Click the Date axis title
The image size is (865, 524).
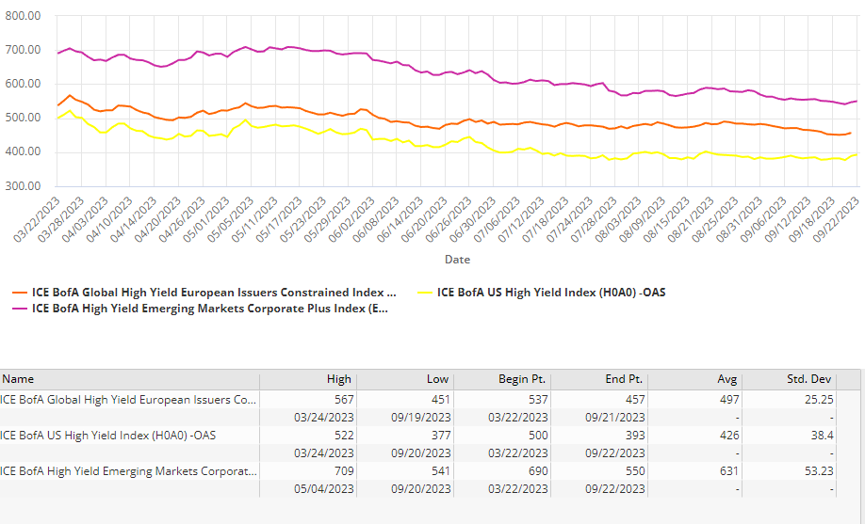tap(457, 259)
